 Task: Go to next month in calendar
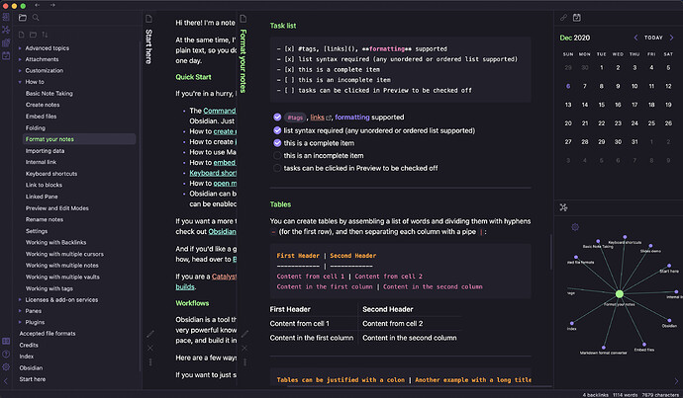pyautogui.click(x=671, y=38)
